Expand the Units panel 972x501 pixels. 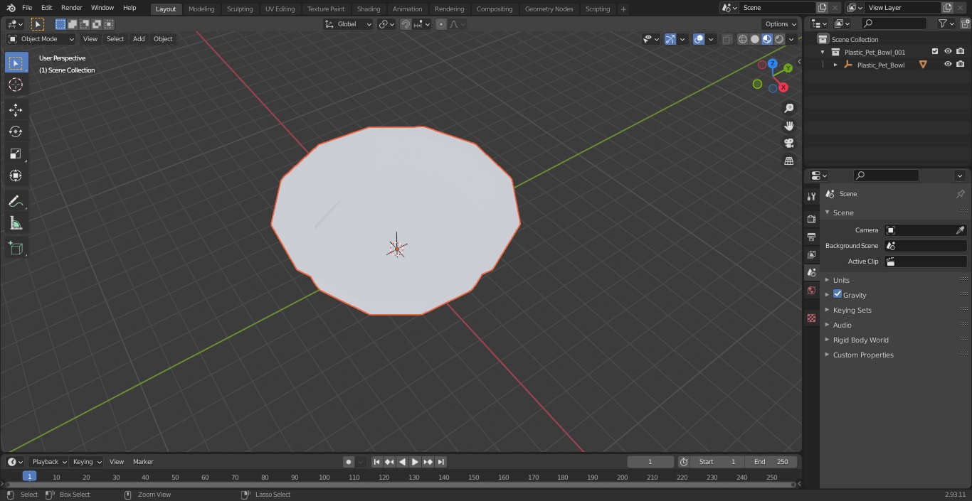[x=841, y=280]
